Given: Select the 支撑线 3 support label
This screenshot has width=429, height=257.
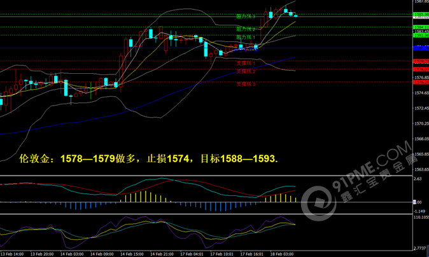Looking at the screenshot, I should coord(246,83).
